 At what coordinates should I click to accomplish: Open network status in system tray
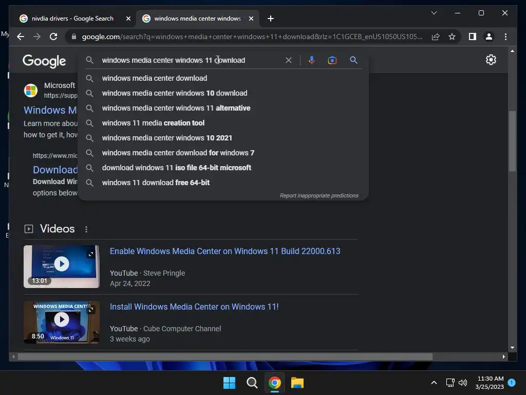(450, 383)
